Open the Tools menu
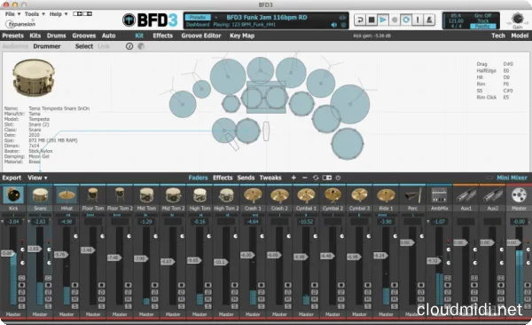Image resolution: width=532 pixels, height=325 pixels. 35,14
